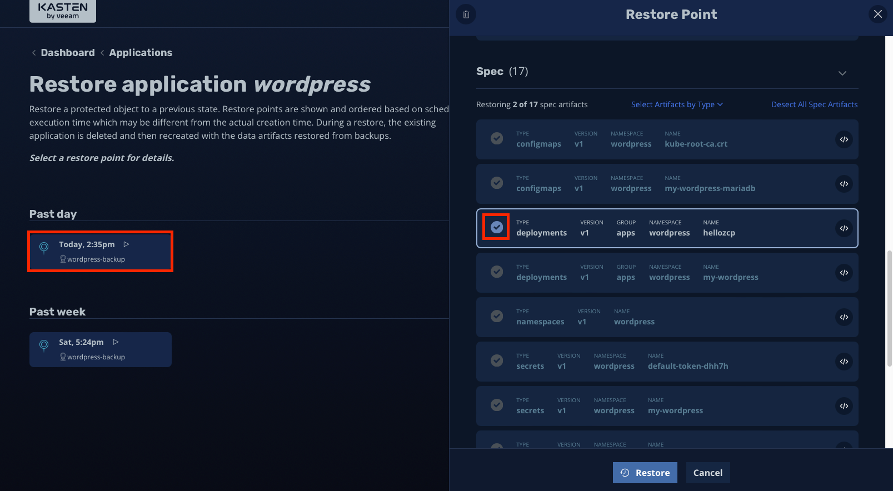Click name default-token-dhh7h text

[688, 366]
